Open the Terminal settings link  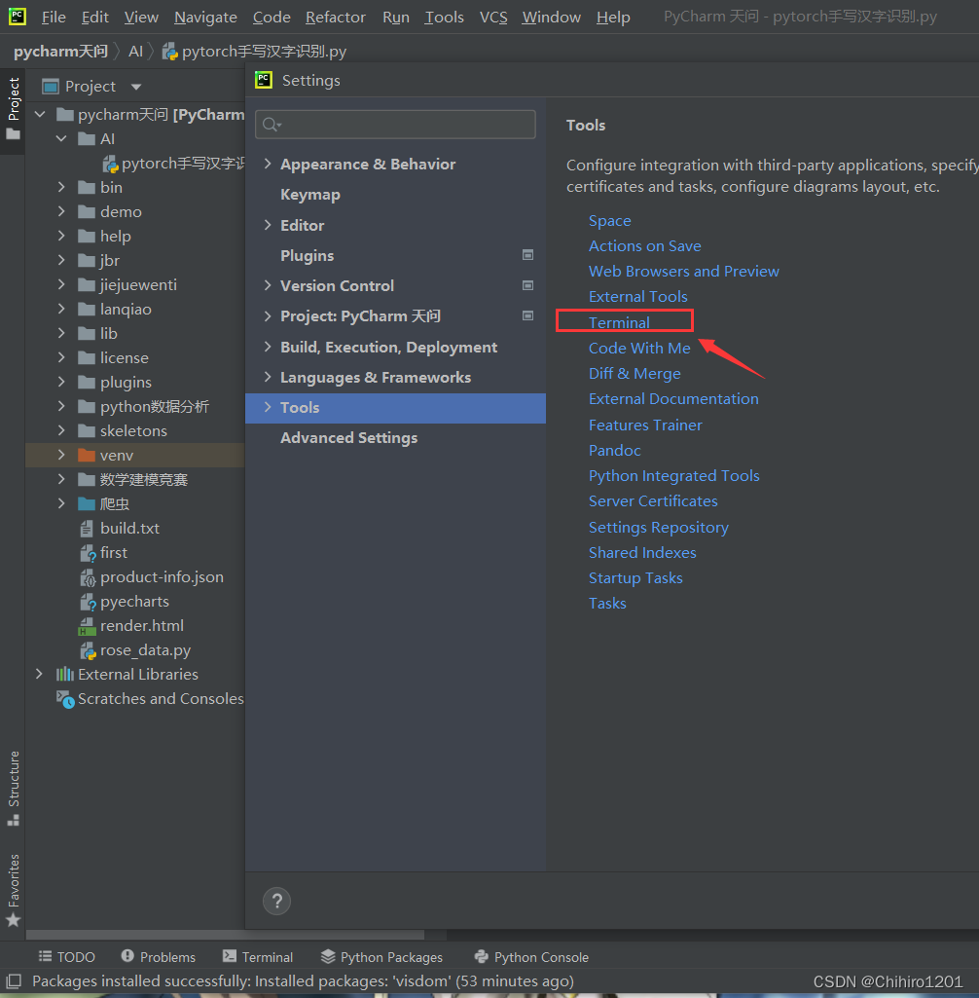[x=619, y=322]
